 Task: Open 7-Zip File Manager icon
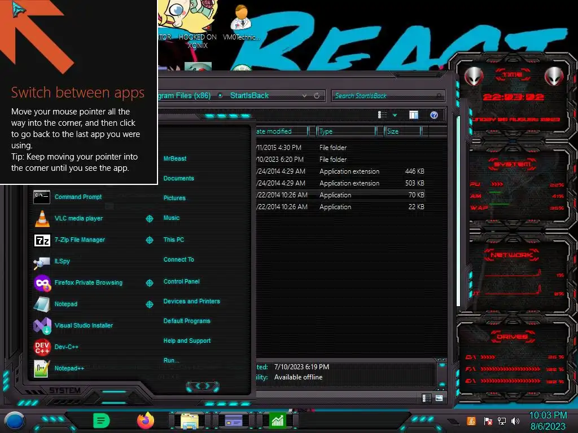42,240
